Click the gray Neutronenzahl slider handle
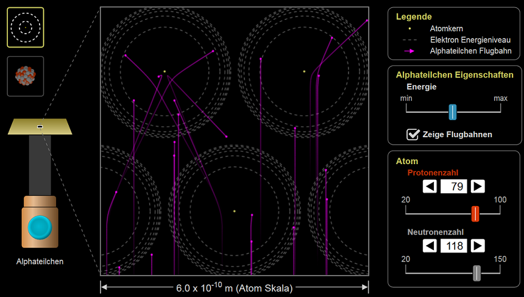Screen dimensions: 524x297 point(476,273)
